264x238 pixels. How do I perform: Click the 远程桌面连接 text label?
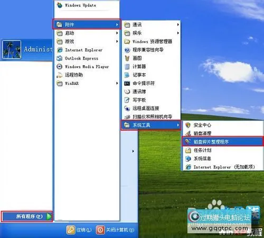pos(146,108)
